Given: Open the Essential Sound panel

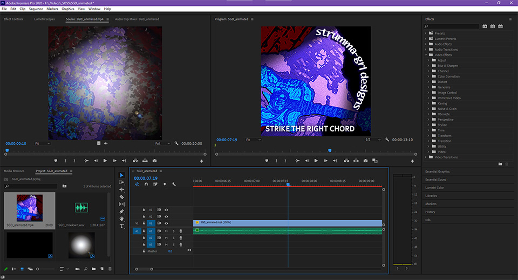Looking at the screenshot, I should (x=436, y=179).
